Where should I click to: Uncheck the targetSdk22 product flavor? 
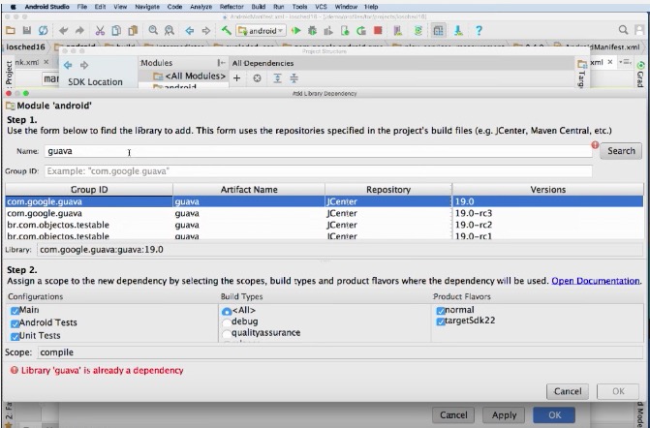point(441,321)
